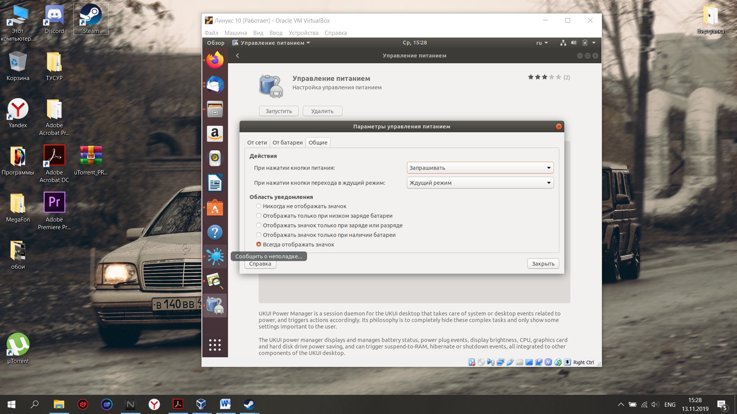
Task: Click the Power Manager icon in dock
Action: pos(215,306)
